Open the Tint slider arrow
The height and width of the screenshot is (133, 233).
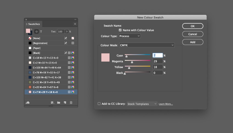tap(67, 32)
